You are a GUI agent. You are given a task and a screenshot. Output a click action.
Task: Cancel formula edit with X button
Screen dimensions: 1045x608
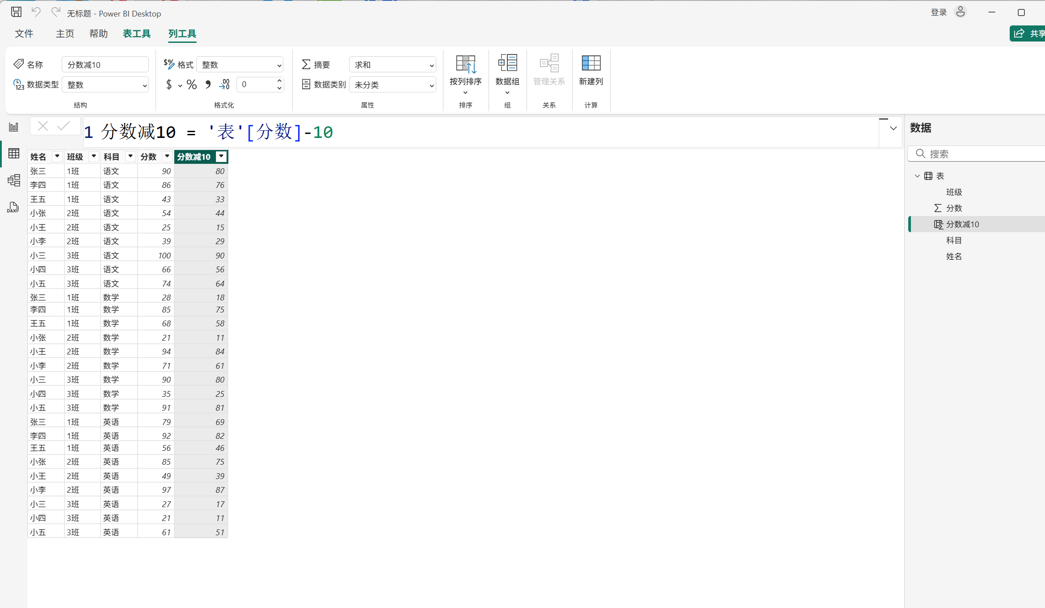(x=43, y=126)
